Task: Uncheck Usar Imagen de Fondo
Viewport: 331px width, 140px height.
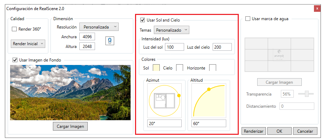Action: [15, 60]
